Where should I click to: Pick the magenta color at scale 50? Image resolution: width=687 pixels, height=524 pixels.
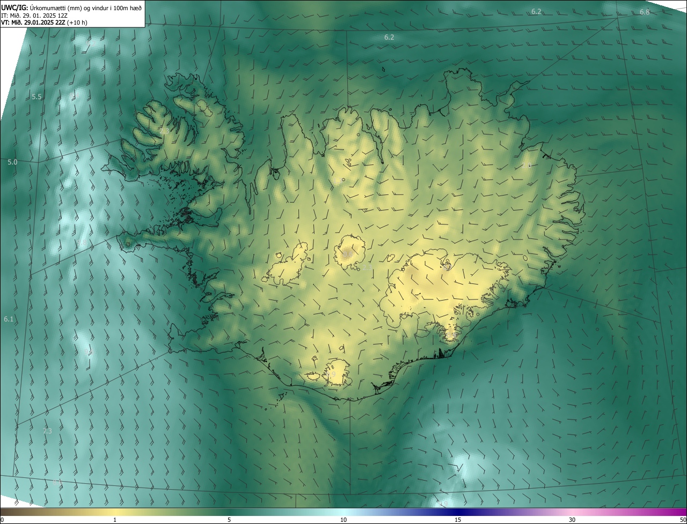(683, 512)
